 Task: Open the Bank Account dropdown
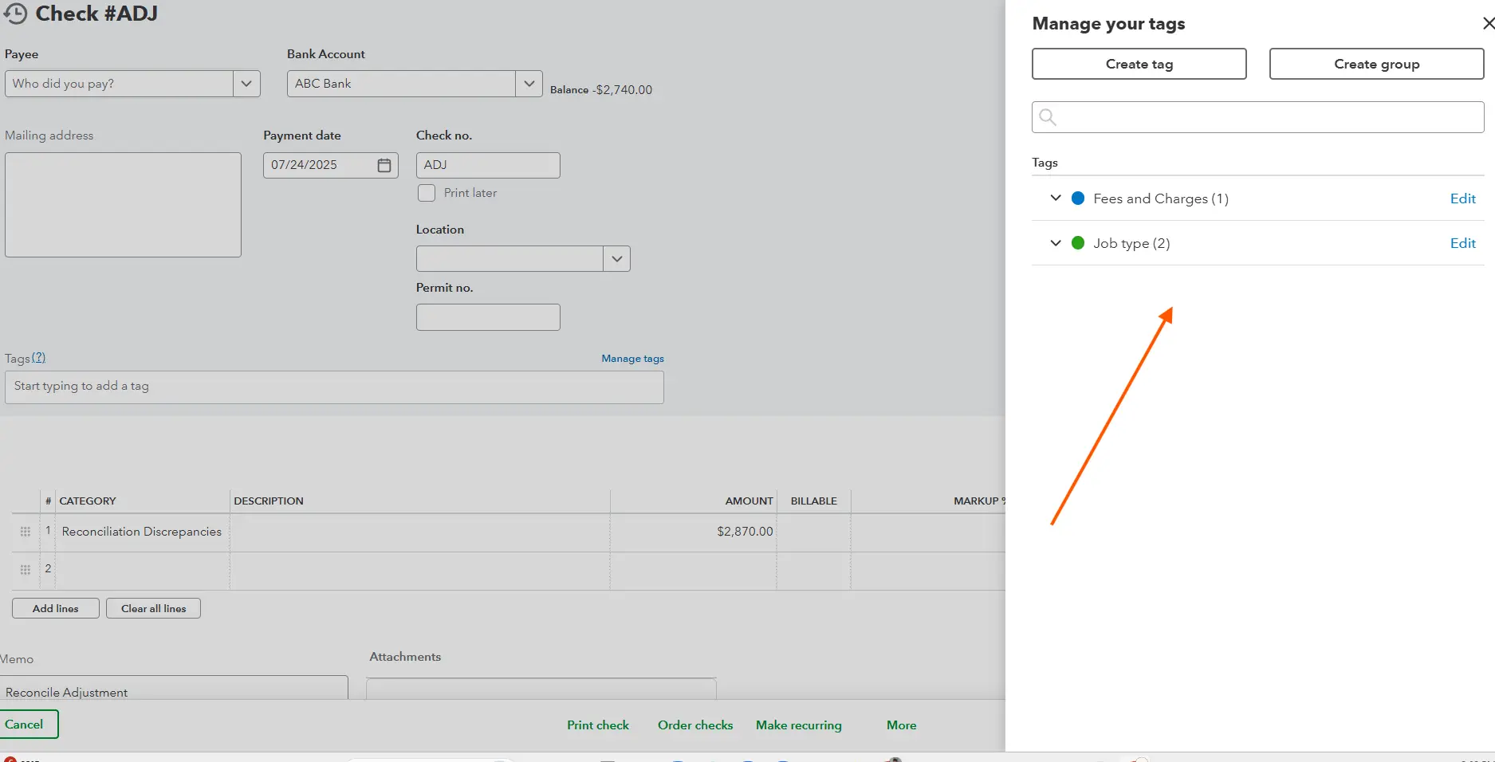tap(529, 84)
